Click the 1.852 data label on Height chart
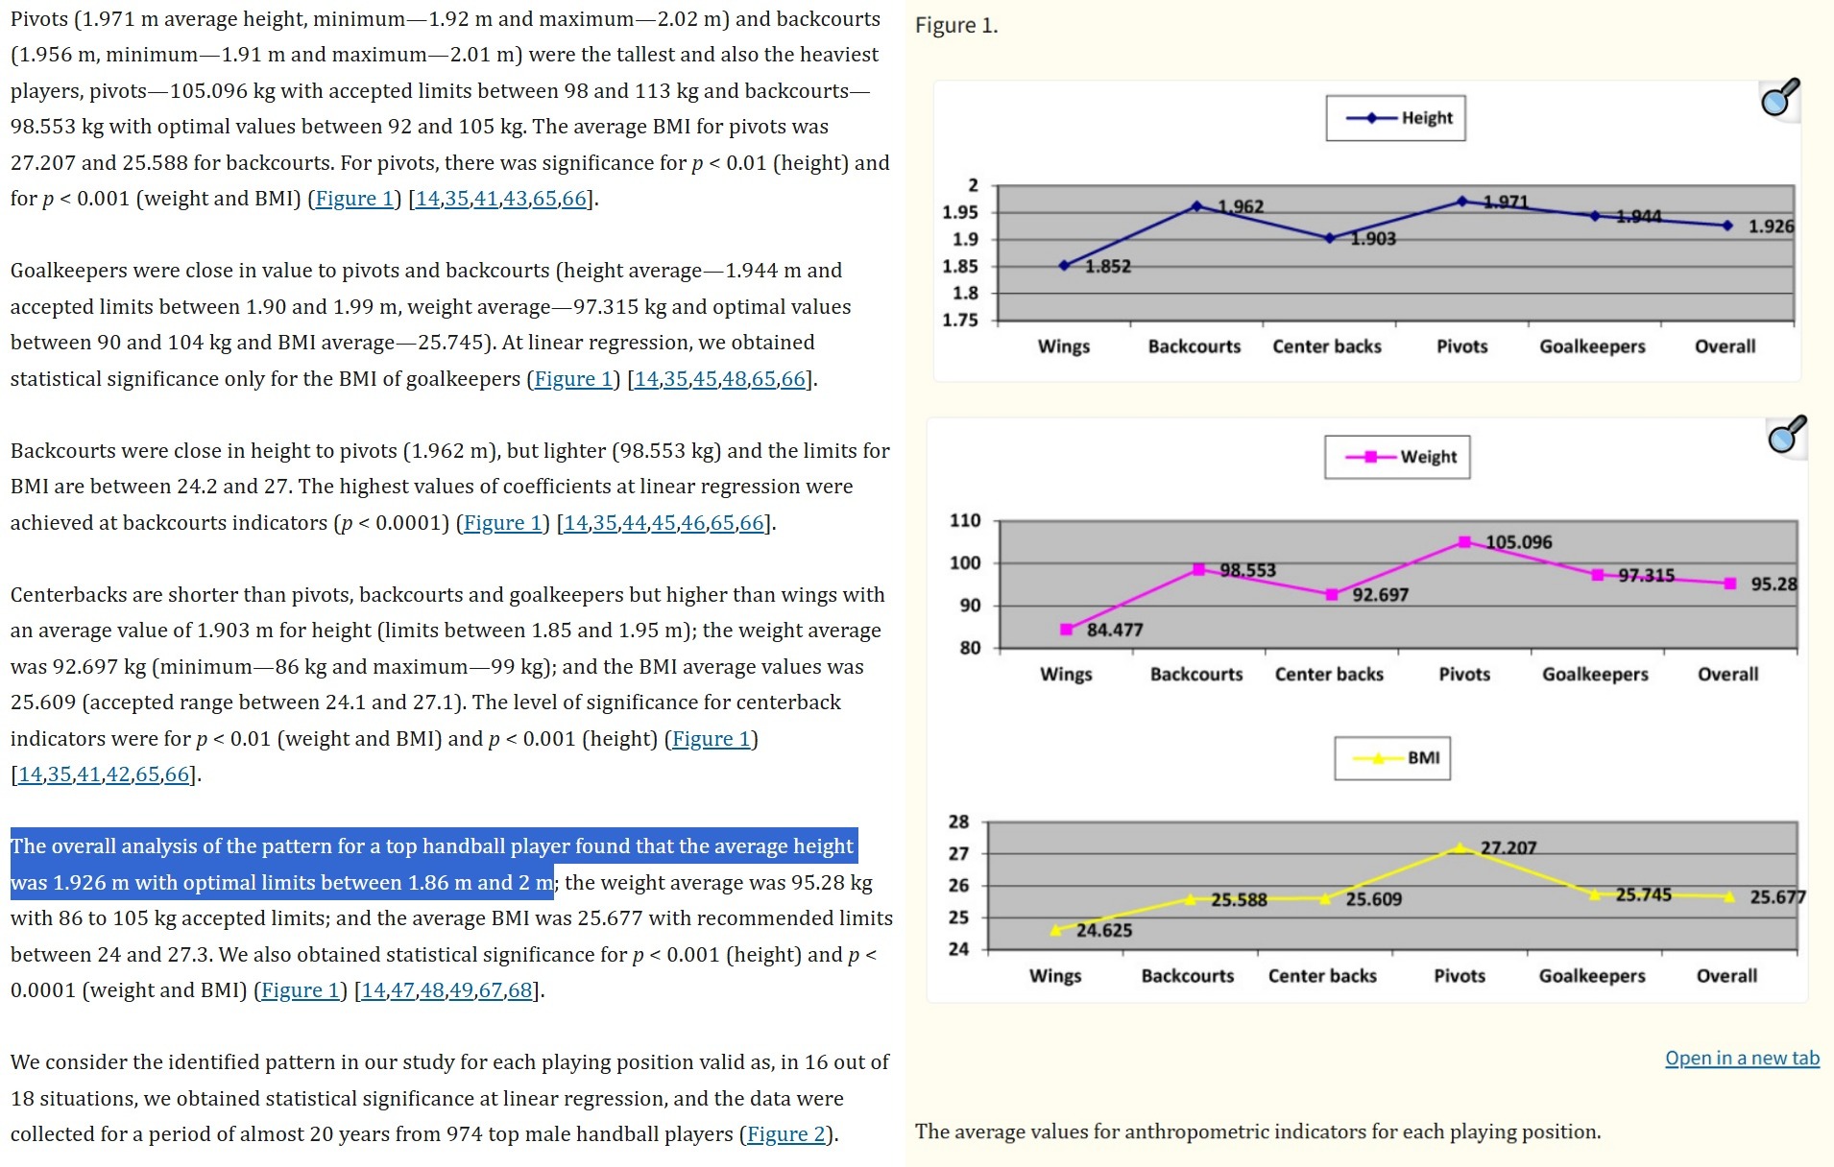This screenshot has width=1834, height=1167. point(1108,267)
